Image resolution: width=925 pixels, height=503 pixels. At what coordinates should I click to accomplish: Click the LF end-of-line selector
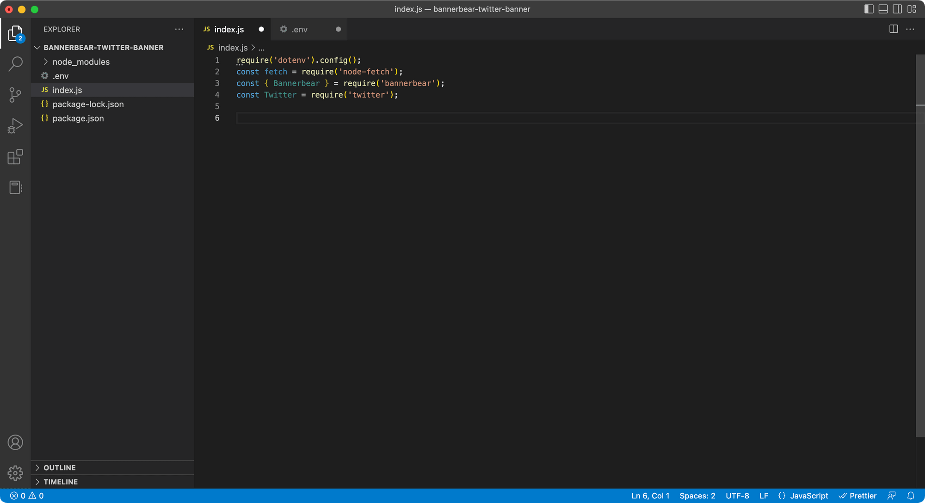point(764,496)
